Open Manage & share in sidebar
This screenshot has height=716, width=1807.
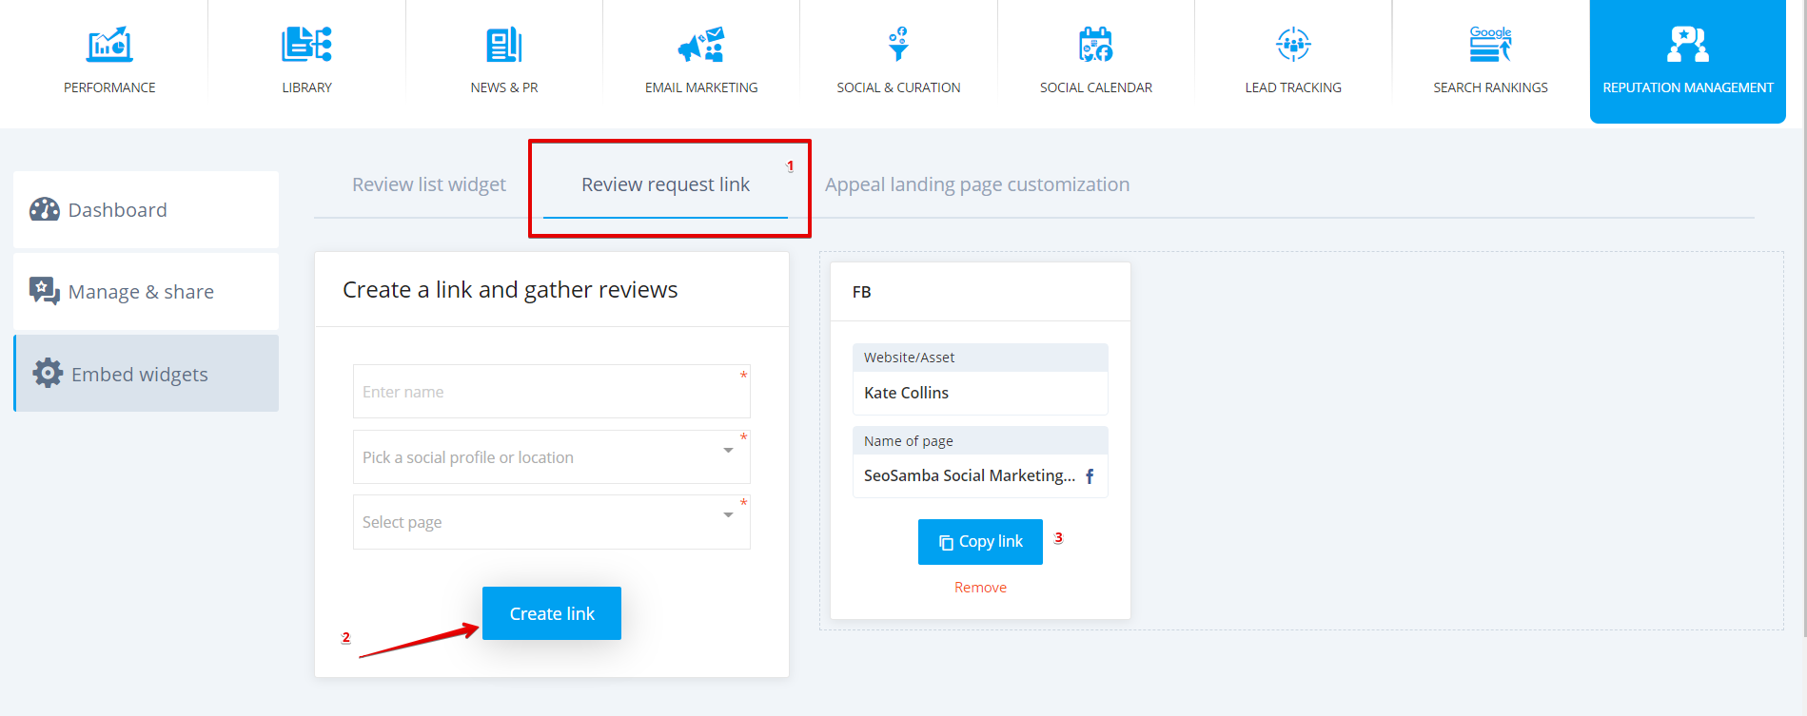coord(146,291)
